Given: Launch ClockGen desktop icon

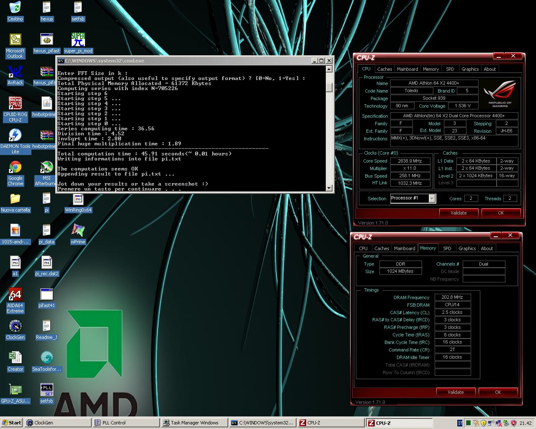Looking at the screenshot, I should pos(15,330).
